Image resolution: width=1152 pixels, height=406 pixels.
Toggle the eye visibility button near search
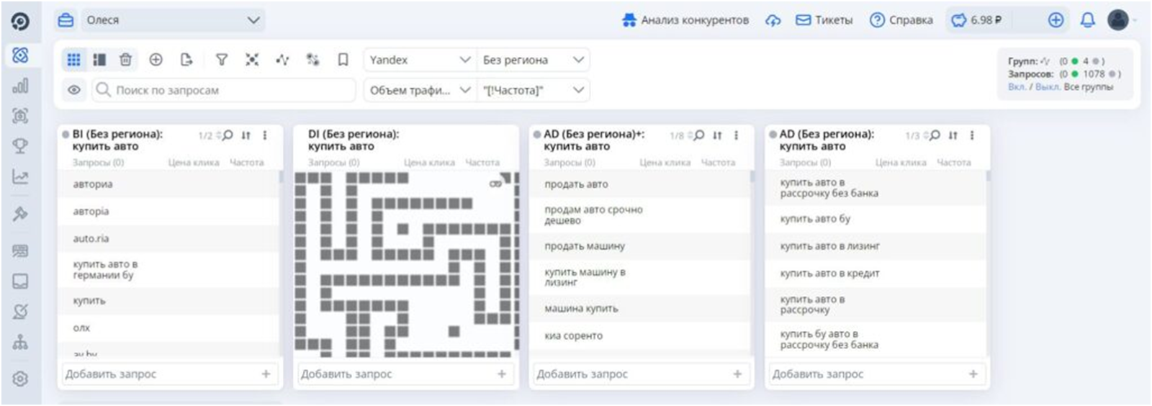pos(74,90)
